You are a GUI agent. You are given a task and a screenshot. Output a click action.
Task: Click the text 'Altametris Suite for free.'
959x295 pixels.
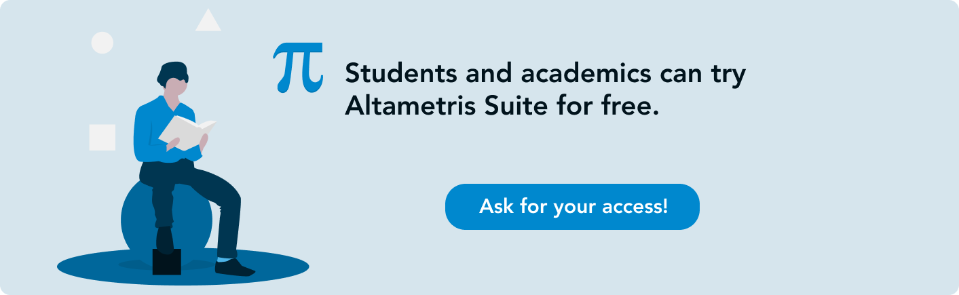[502, 106]
